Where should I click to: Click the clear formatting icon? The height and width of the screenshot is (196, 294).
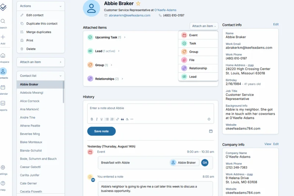tap(127, 119)
